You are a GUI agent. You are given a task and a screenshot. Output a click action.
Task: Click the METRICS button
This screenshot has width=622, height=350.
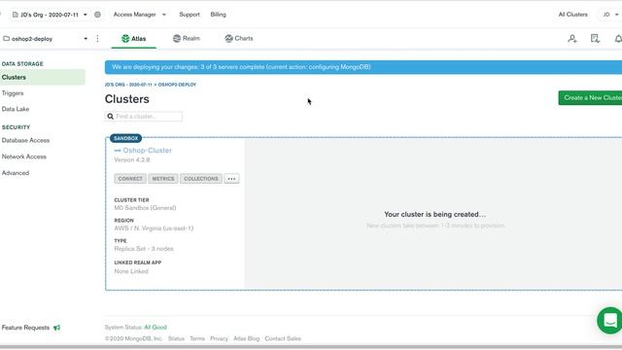pyautogui.click(x=163, y=179)
